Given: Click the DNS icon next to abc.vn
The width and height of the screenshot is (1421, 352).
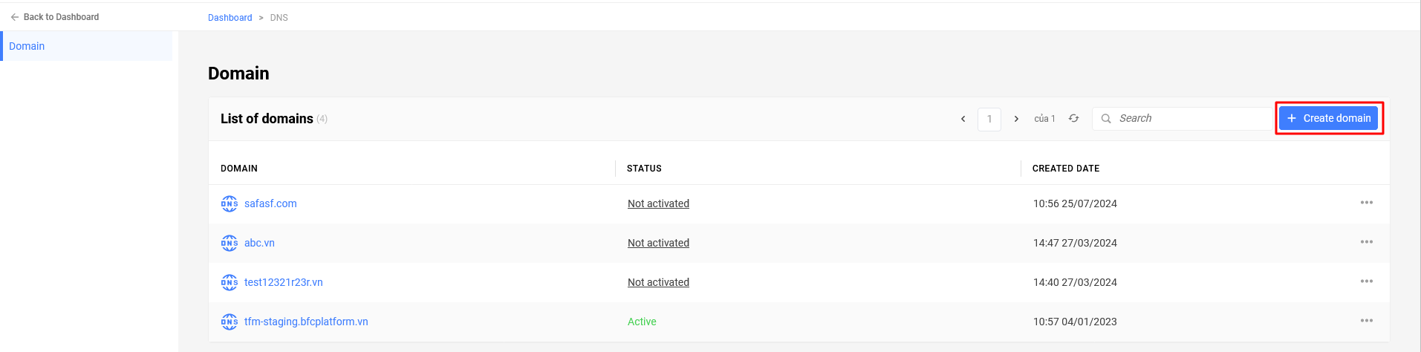Looking at the screenshot, I should coord(230,243).
